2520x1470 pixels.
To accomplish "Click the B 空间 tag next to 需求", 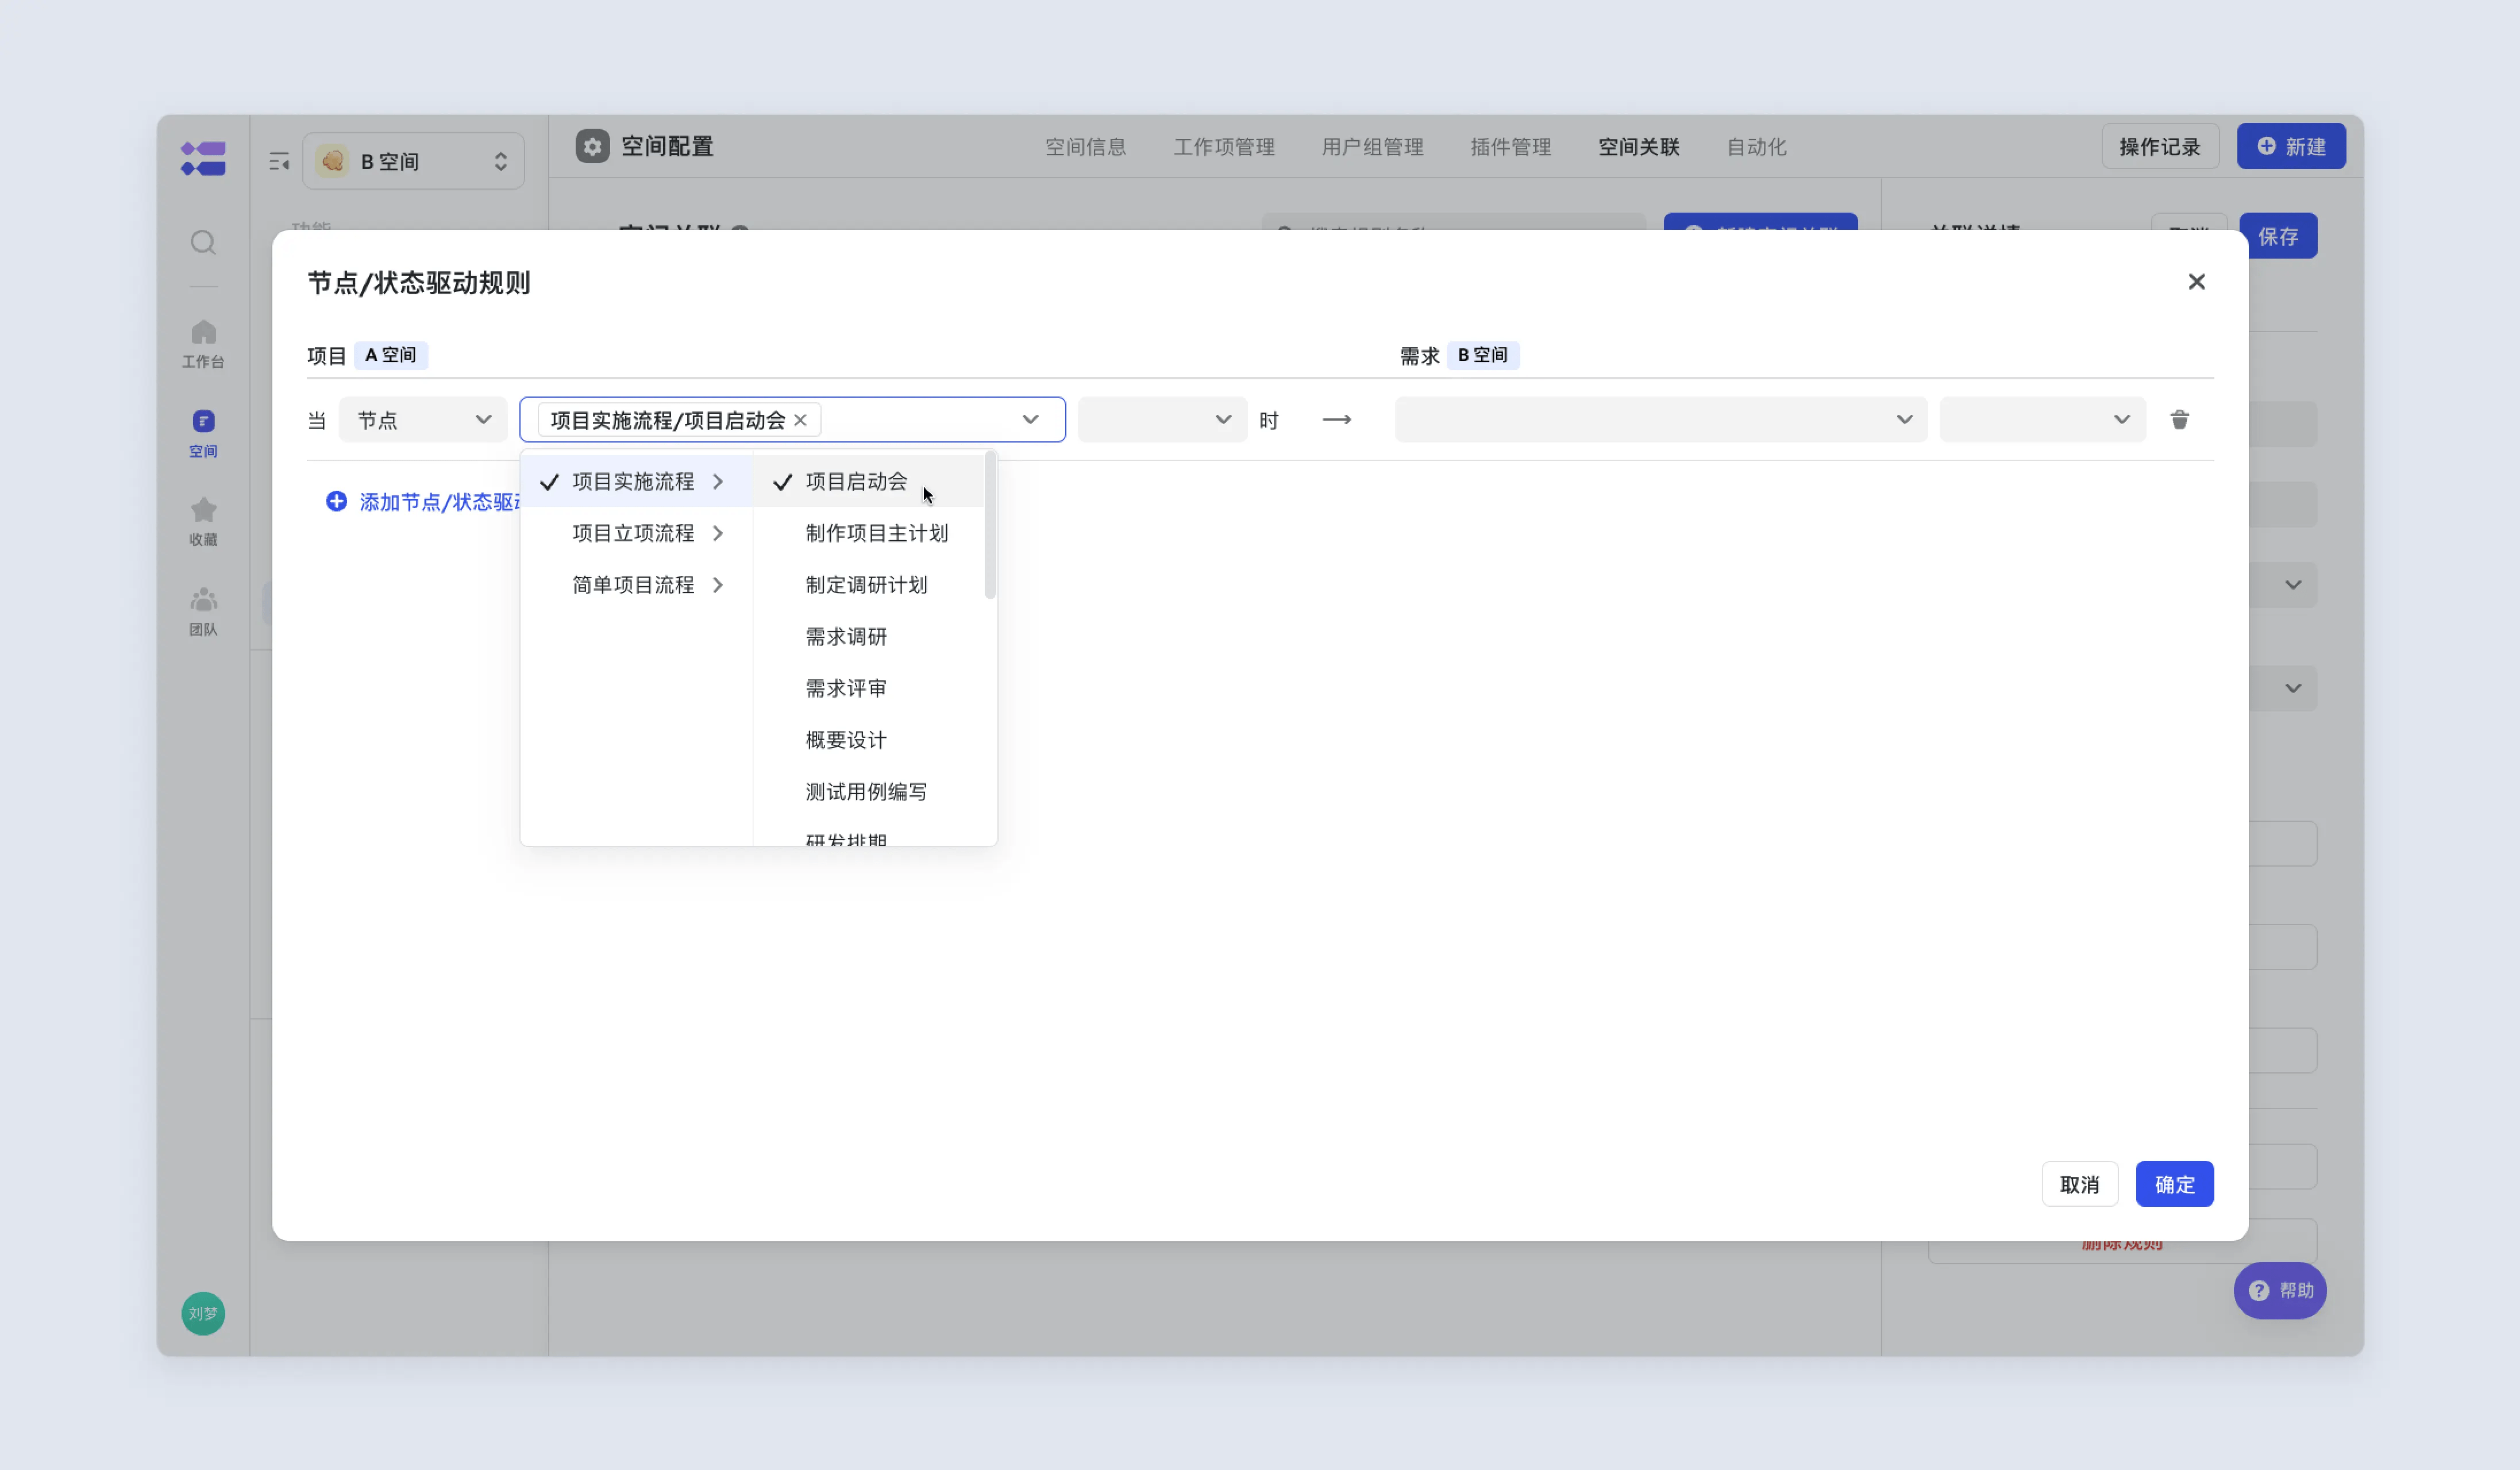I will point(1482,355).
